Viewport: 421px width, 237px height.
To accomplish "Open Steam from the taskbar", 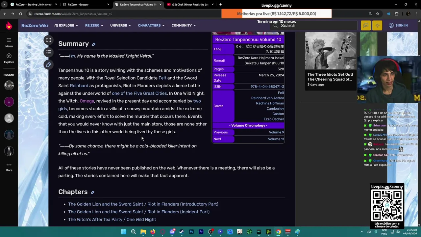I will click(x=182, y=232).
